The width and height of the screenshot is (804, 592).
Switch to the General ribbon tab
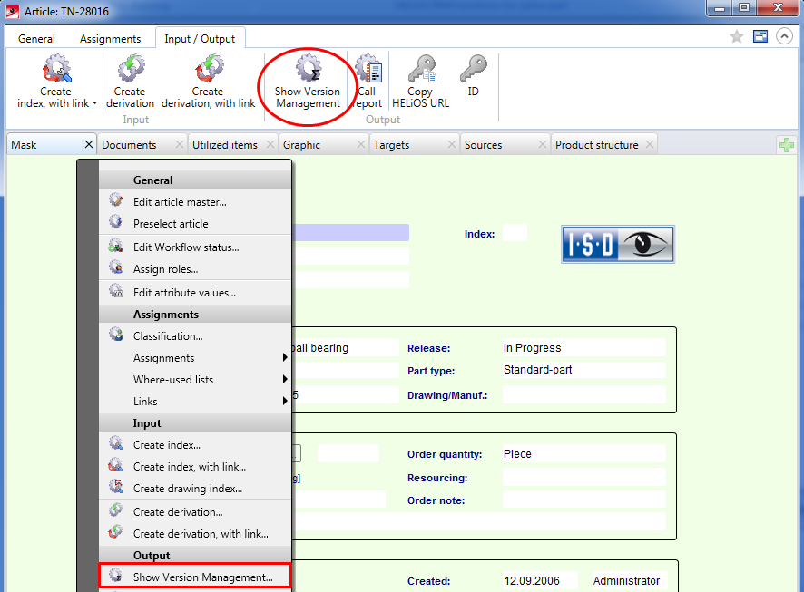pyautogui.click(x=36, y=39)
